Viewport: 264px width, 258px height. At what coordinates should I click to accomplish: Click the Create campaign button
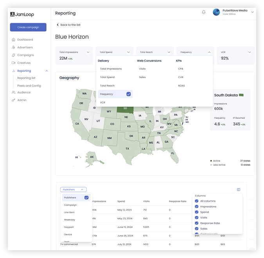tap(28, 27)
